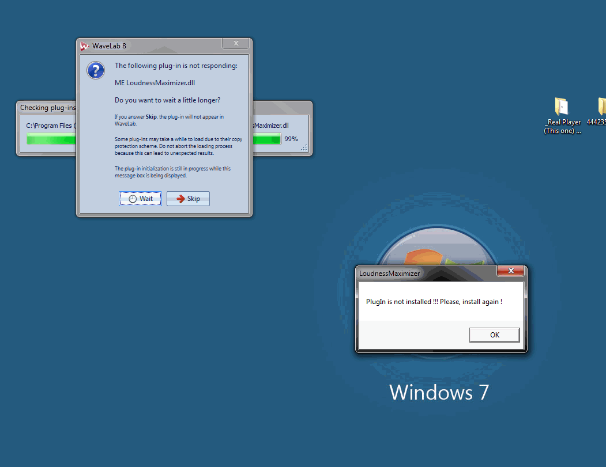The height and width of the screenshot is (467, 606).
Task: Click the Wait button in the WaveLab dialog
Action: tap(140, 199)
